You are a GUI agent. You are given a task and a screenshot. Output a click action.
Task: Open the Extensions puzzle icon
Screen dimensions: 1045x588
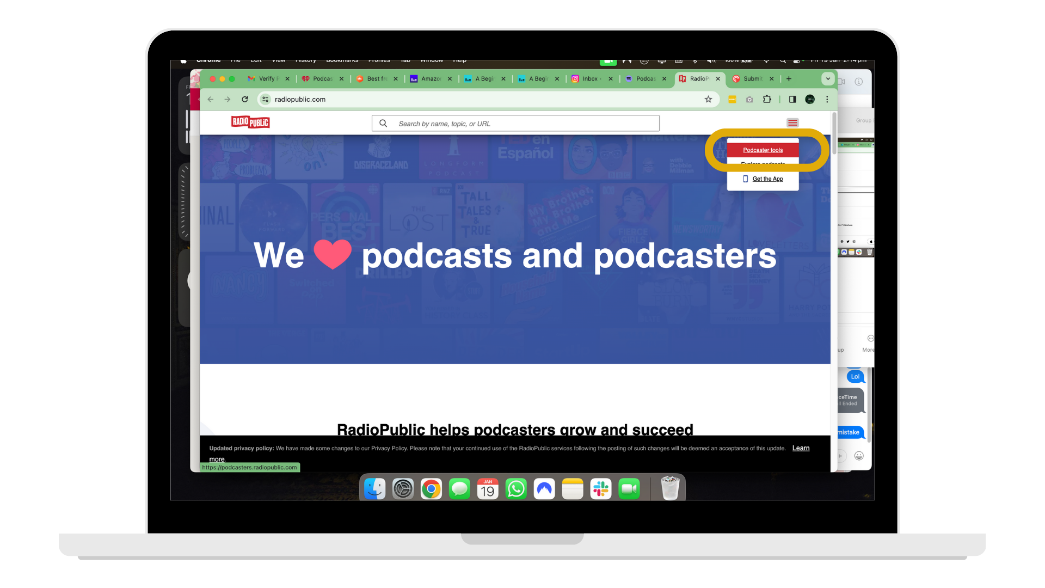click(x=767, y=100)
